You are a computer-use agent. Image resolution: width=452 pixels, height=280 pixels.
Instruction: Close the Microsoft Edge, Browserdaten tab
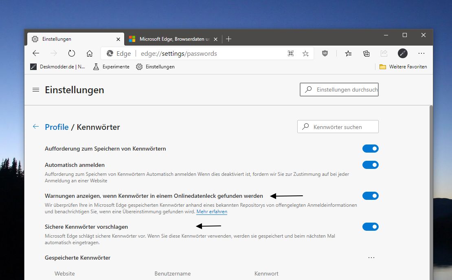[216, 39]
